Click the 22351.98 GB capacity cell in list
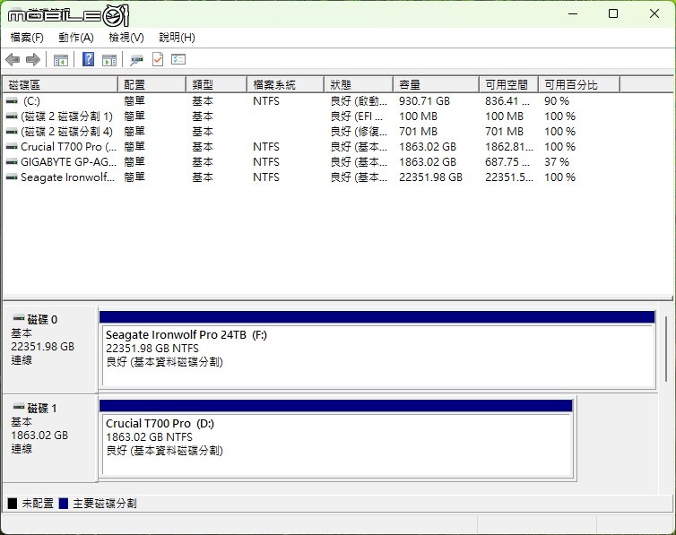This screenshot has height=535, width=676. point(430,177)
